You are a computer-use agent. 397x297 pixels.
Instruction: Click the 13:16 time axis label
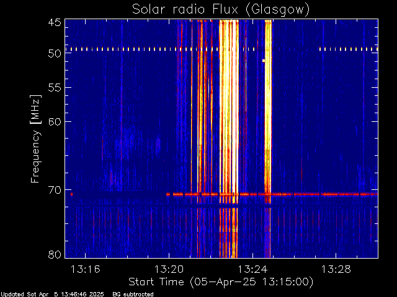86,269
